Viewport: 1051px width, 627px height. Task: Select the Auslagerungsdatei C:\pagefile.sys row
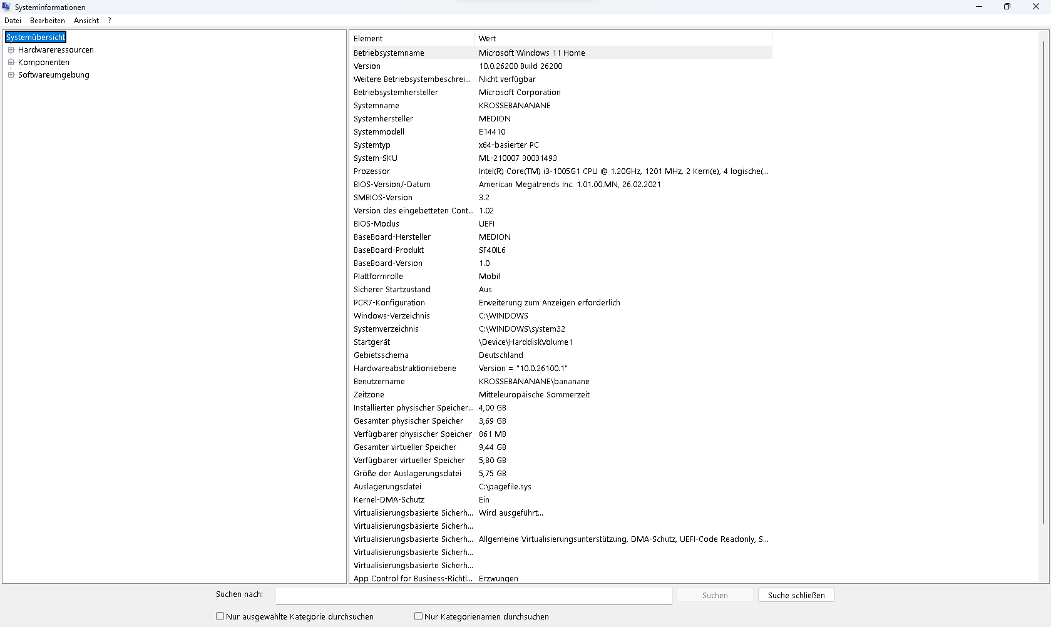(561, 487)
